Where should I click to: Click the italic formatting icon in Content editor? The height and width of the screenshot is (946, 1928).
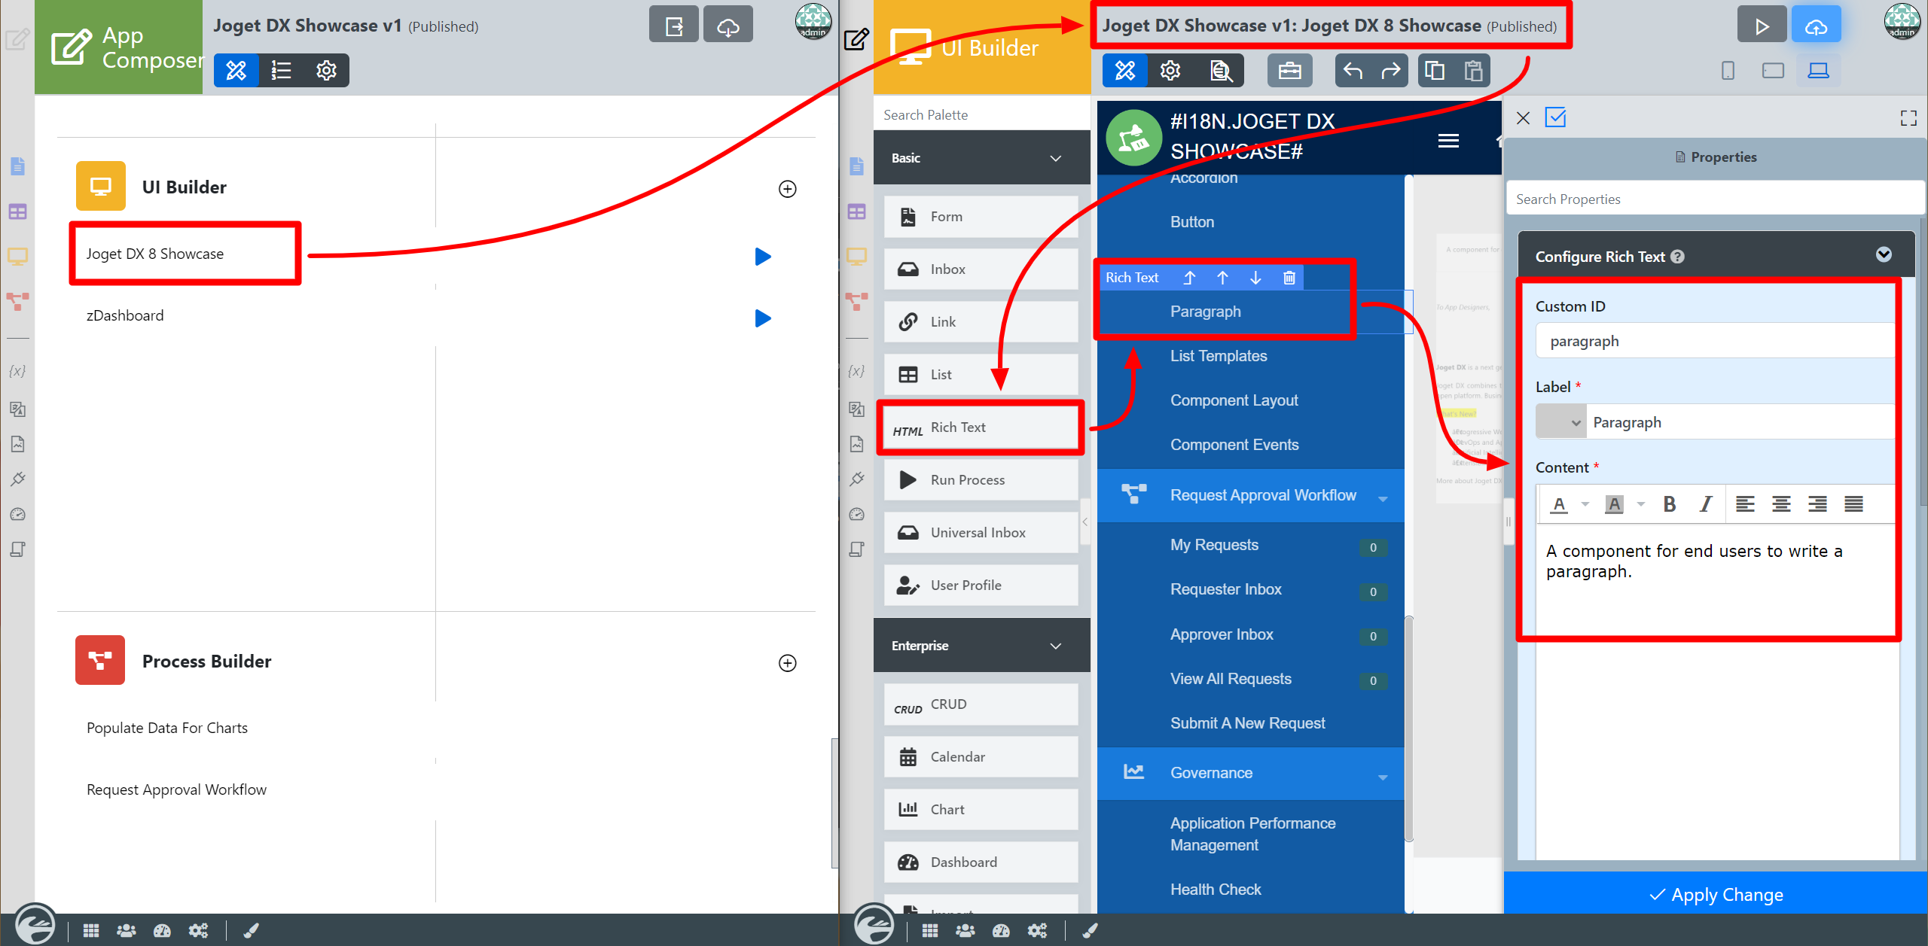click(1705, 504)
